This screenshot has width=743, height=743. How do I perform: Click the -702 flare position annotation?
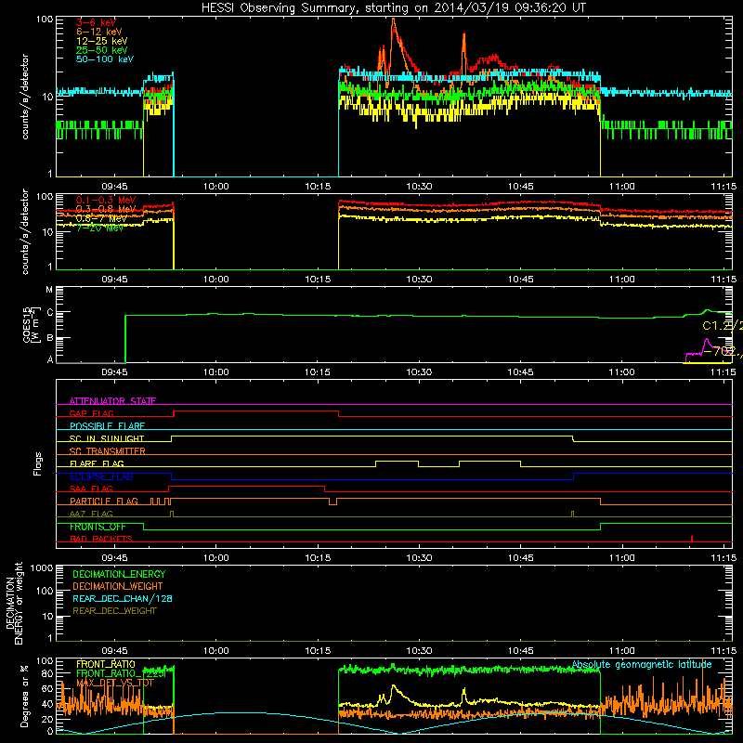click(723, 351)
